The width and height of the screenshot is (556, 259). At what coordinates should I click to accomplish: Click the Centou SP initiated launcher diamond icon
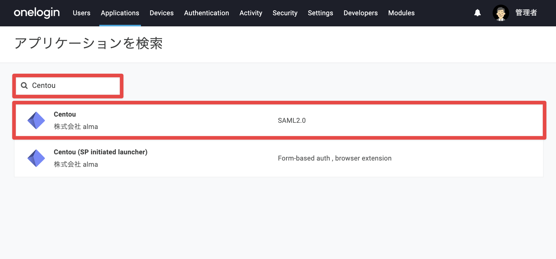click(36, 158)
